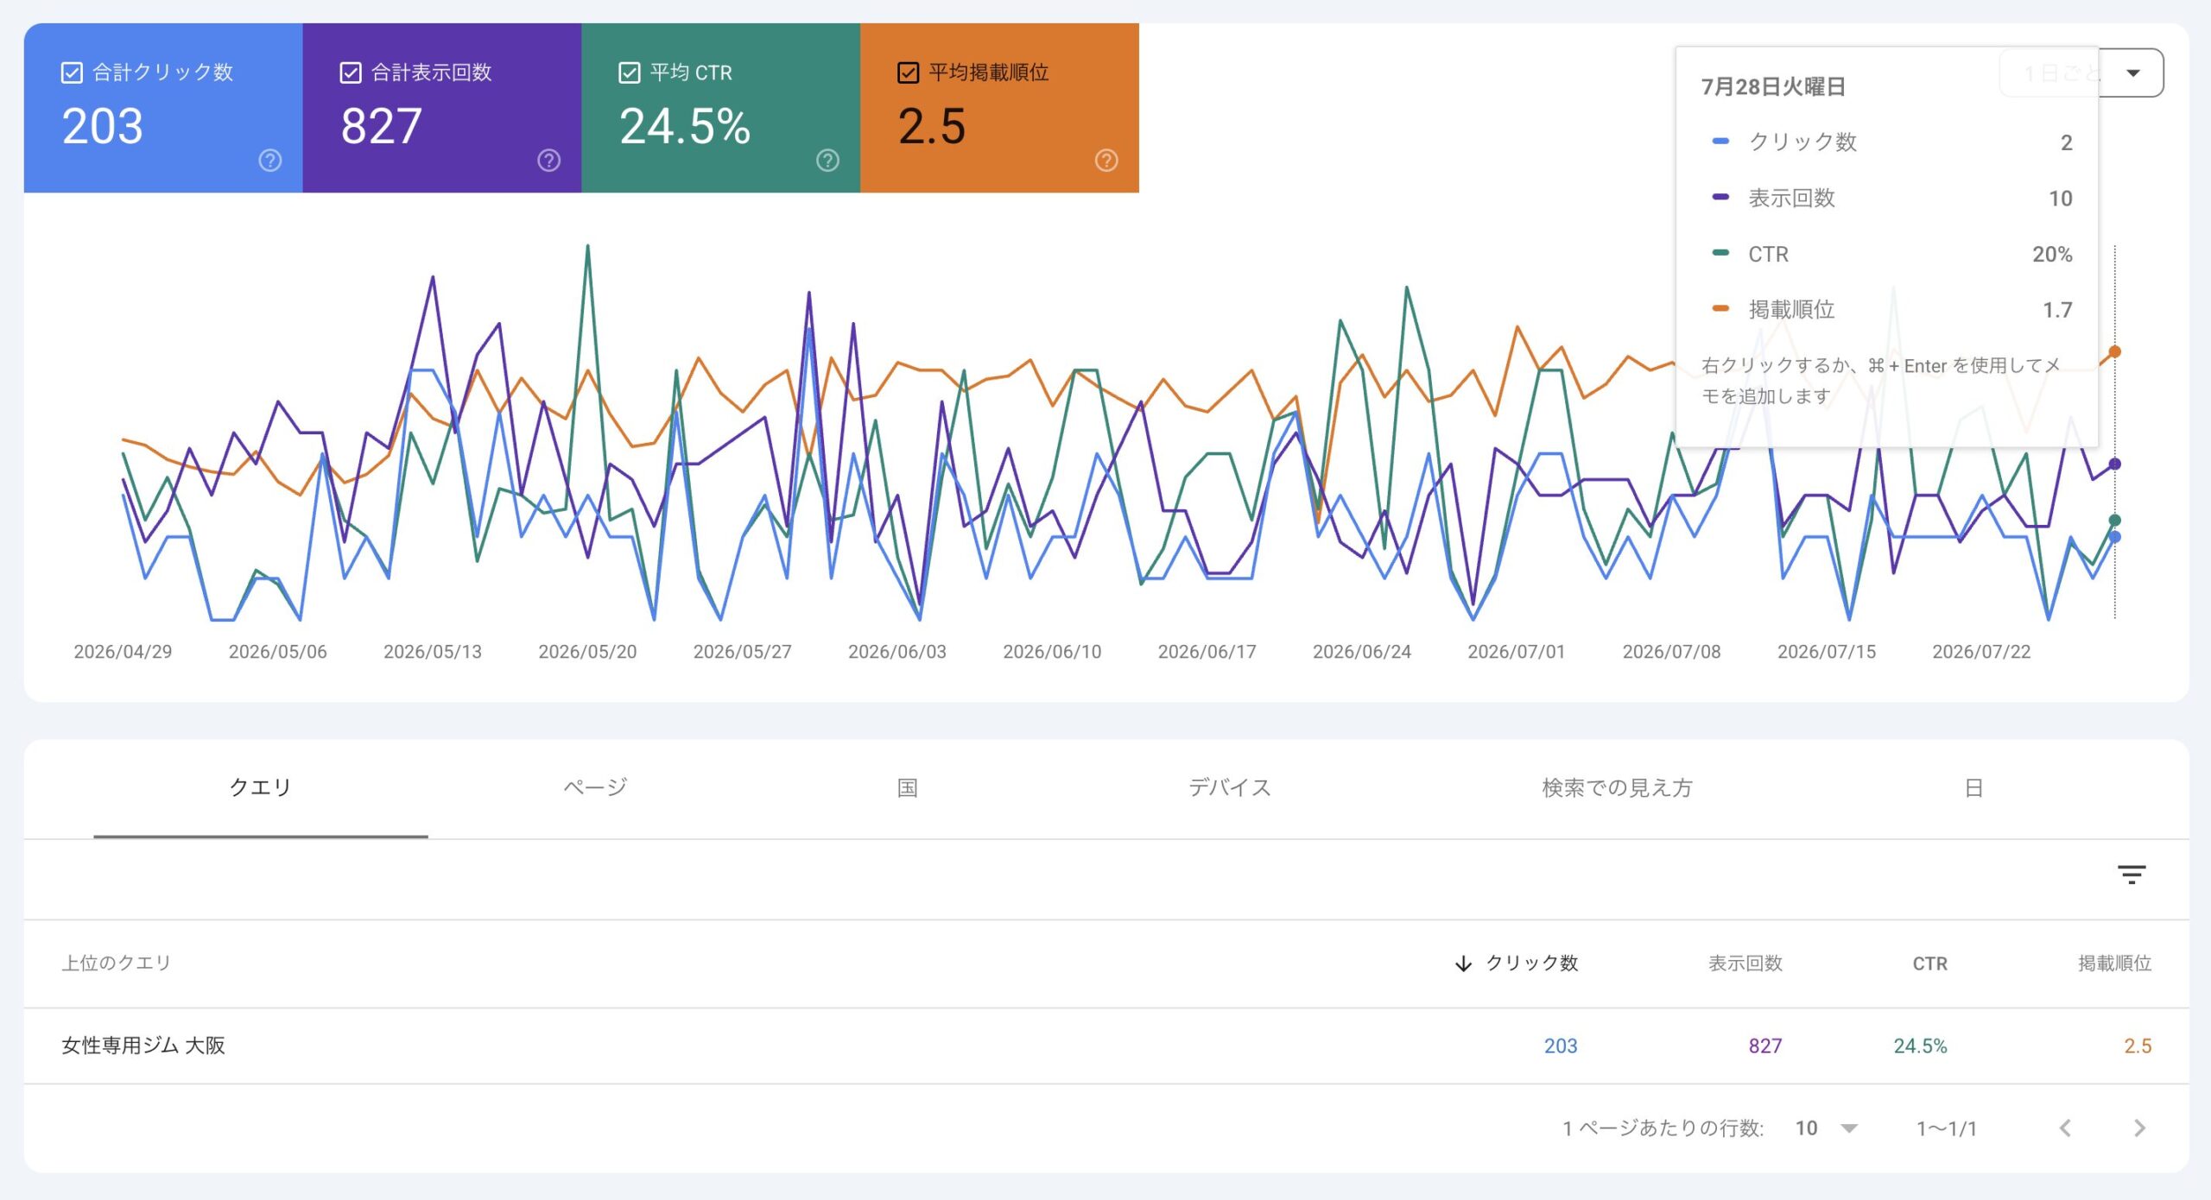Screen dimensions: 2211x1200
Task: Select query 女性専用ジム 大阪 row
Action: pos(1105,1045)
